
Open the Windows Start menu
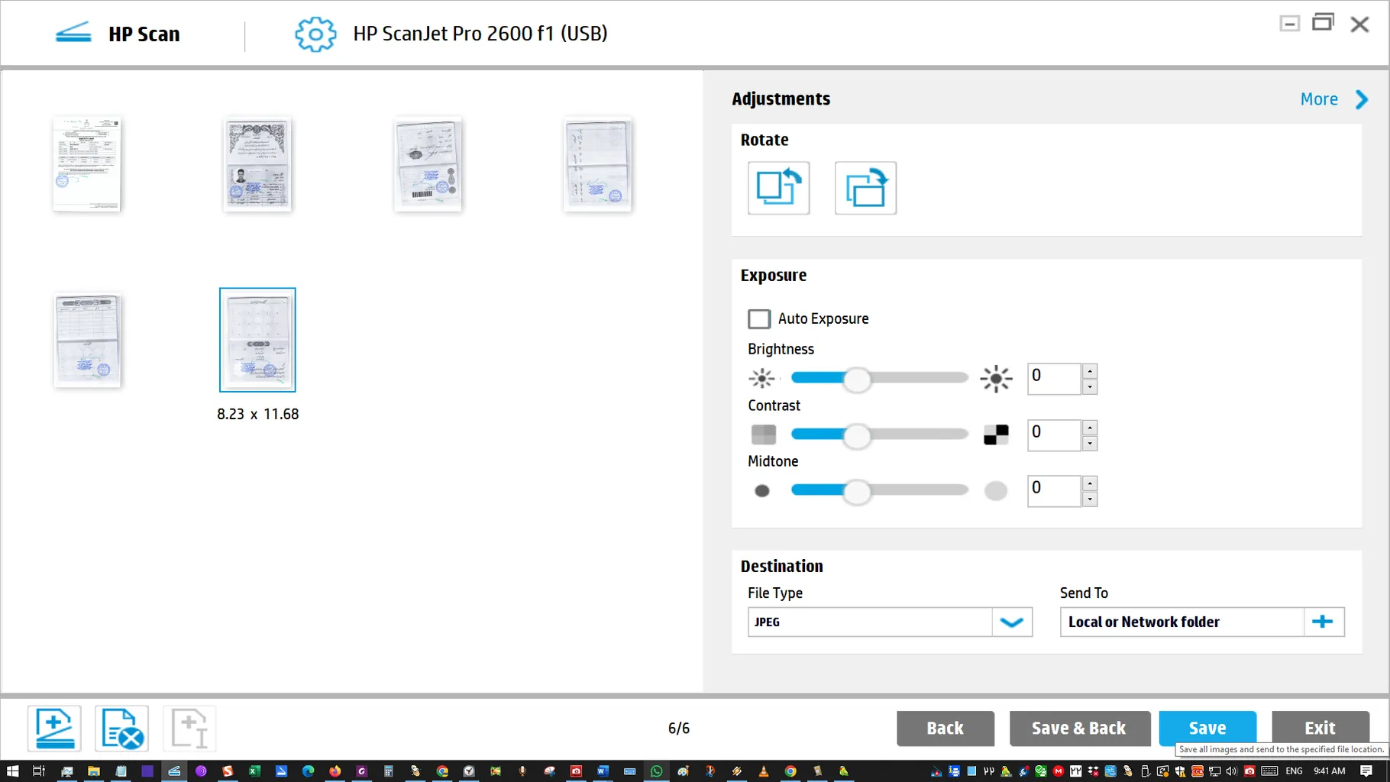click(12, 771)
